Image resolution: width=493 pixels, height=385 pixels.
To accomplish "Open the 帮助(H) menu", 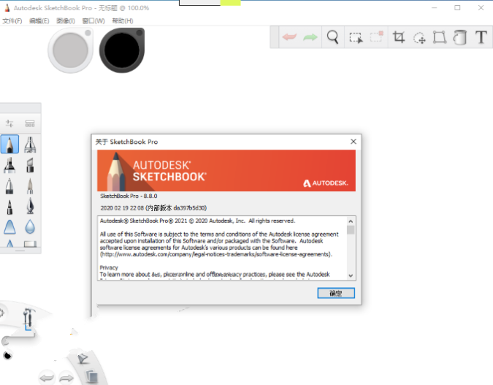I will 123,20.
